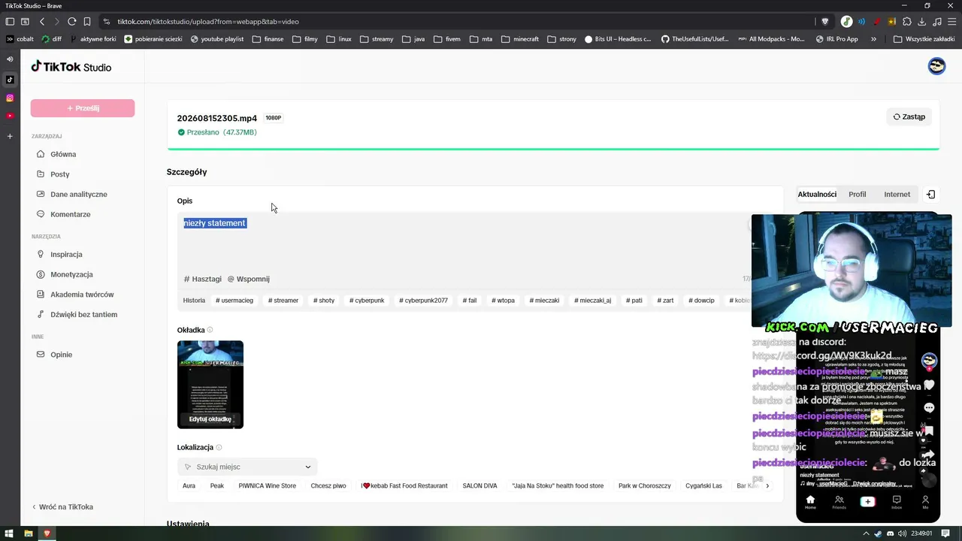962x541 pixels.
Task: Expand the Szukaj miejsc location dropdown
Action: pos(307,467)
